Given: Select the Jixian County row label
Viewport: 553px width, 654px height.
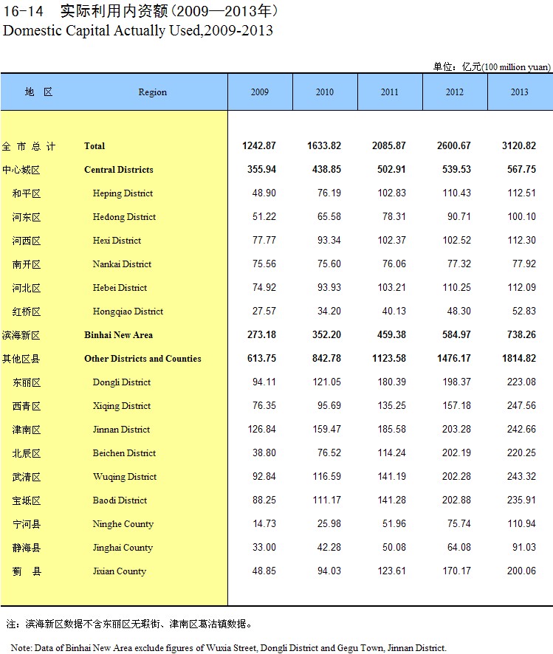Looking at the screenshot, I should [x=120, y=571].
